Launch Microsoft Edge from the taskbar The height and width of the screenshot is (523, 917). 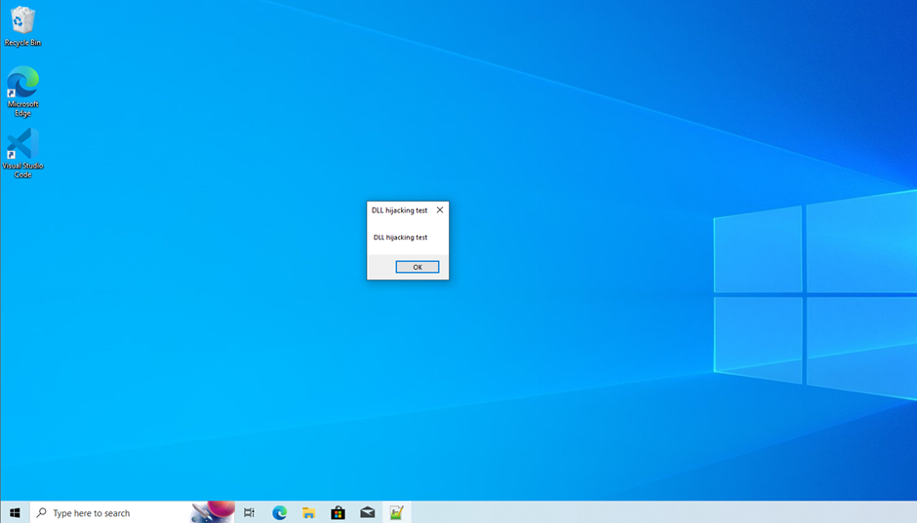coord(279,512)
